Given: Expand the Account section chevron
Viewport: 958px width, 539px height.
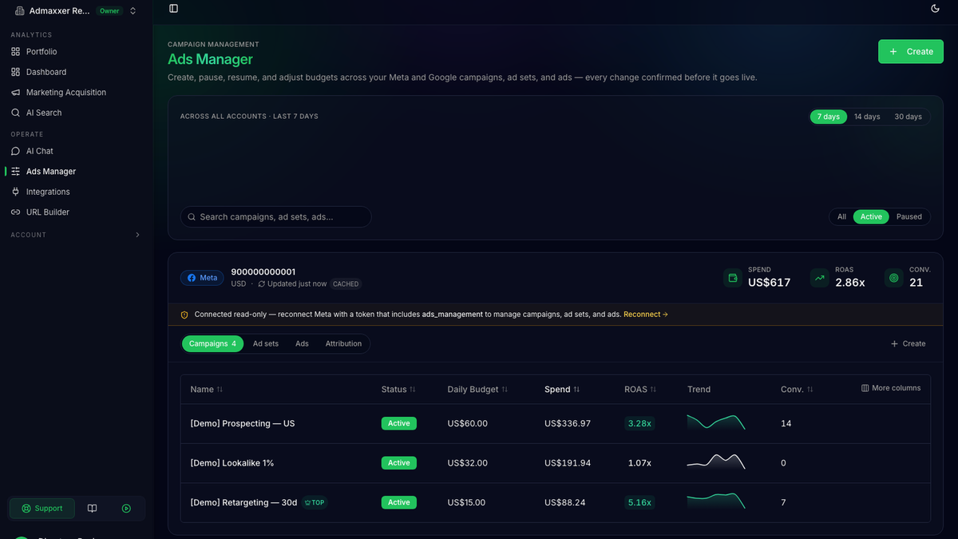Looking at the screenshot, I should pyautogui.click(x=137, y=235).
